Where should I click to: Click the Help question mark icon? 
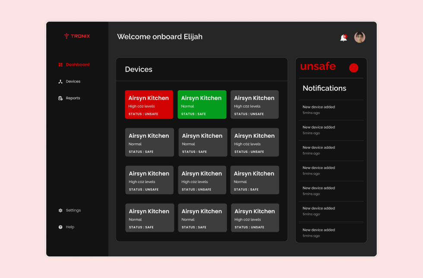tap(60, 227)
